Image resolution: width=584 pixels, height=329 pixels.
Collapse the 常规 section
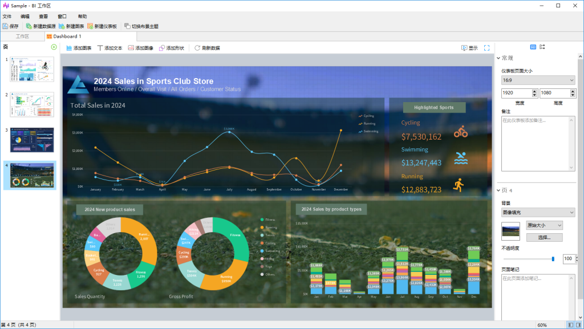pos(498,58)
